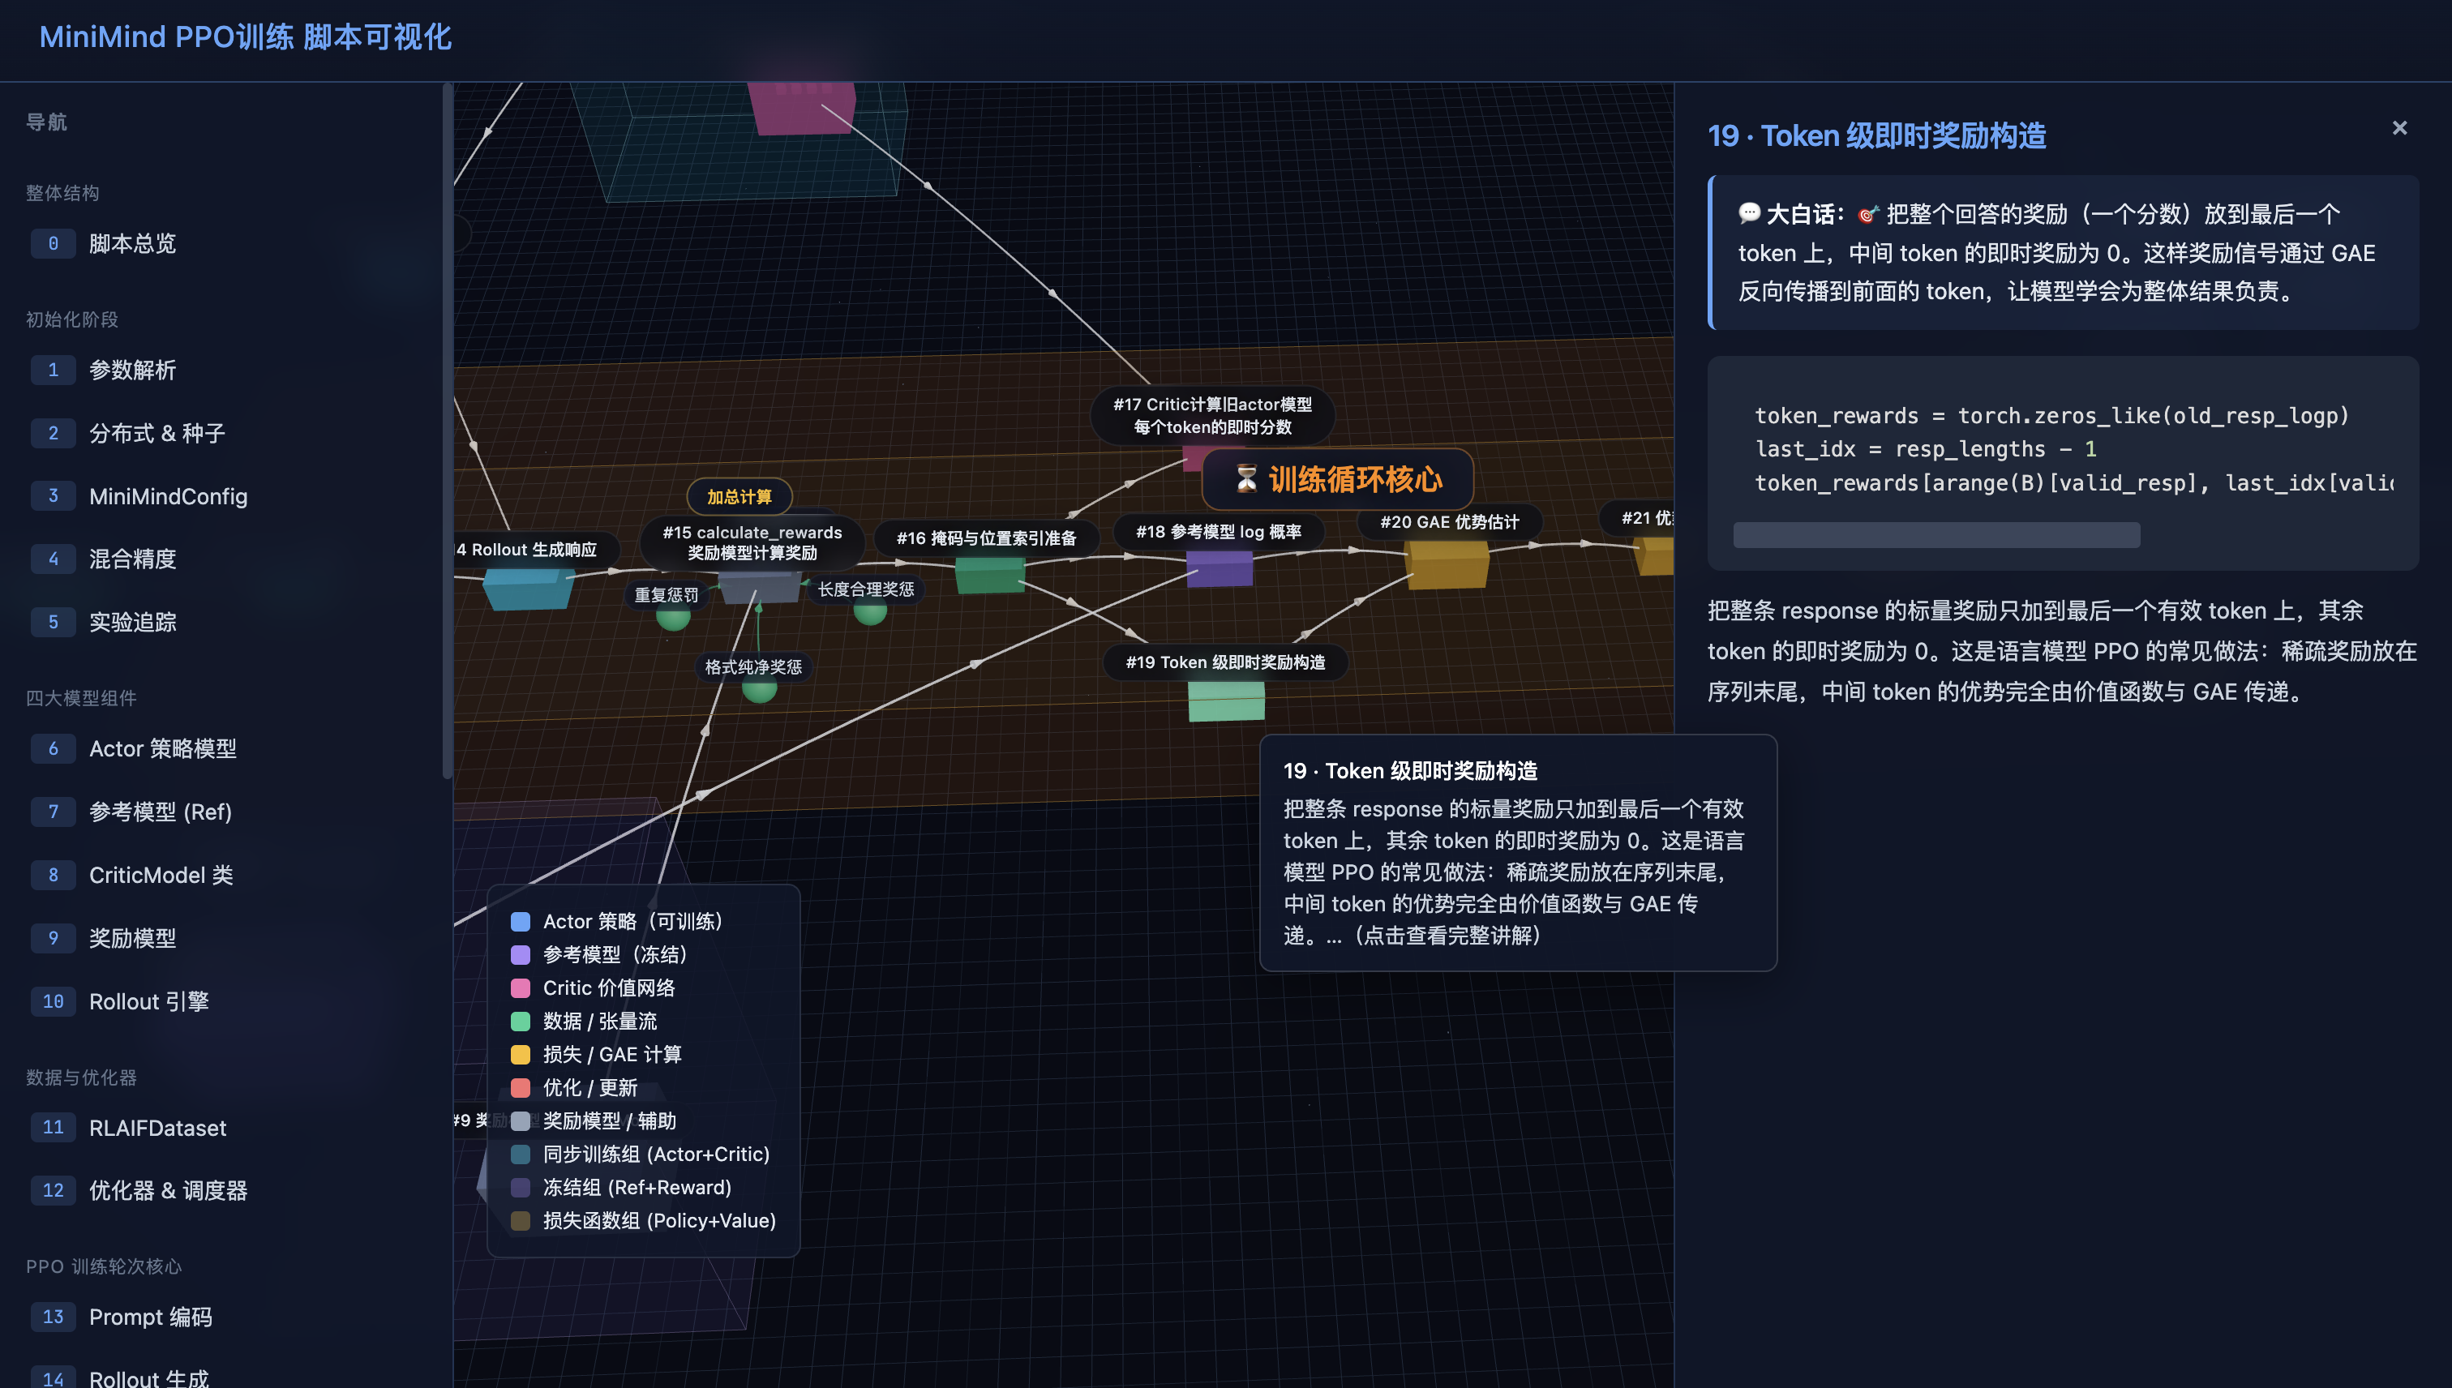Viewport: 2452px width, 1388px height.
Task: Select the 重复惩罚 sub-node label
Action: pos(667,595)
